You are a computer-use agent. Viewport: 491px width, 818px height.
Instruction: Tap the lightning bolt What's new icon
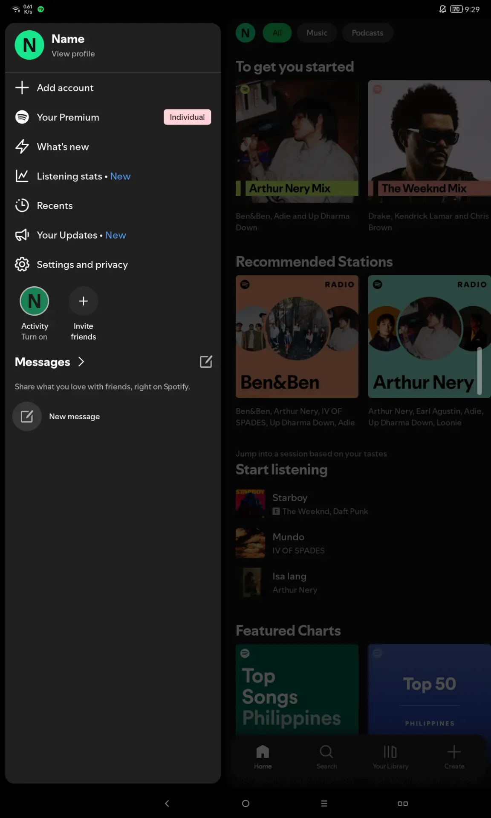[x=22, y=147]
